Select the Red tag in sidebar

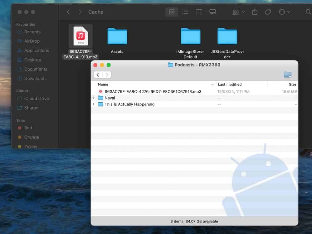[28, 128]
